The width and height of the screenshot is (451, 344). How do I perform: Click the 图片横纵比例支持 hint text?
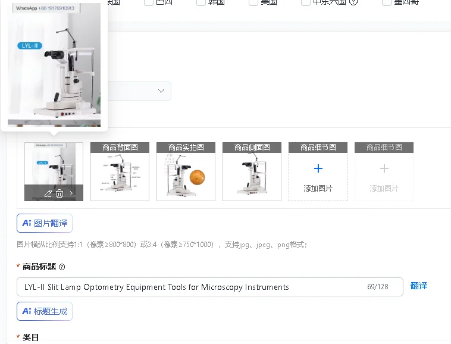point(162,245)
